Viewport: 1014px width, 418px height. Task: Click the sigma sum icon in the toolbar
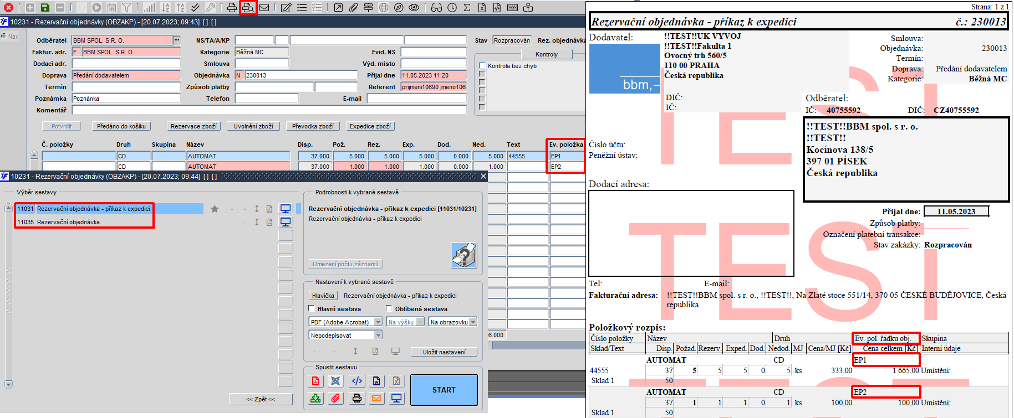pyautogui.click(x=467, y=8)
